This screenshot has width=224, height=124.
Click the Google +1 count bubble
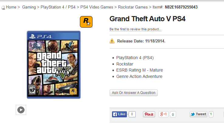[x=173, y=114]
